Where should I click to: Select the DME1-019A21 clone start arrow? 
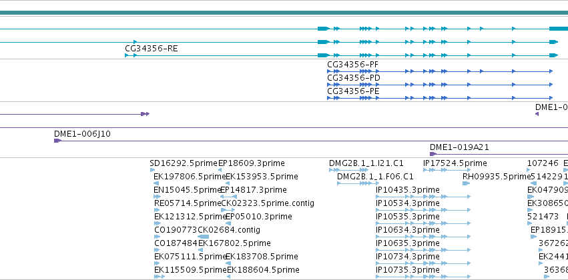pos(433,154)
